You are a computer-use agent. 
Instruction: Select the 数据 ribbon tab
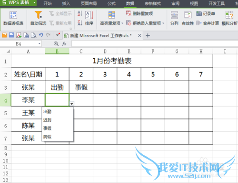pos(130,3)
